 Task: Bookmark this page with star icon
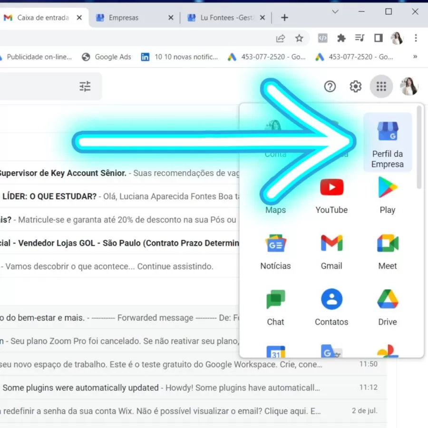(x=299, y=38)
